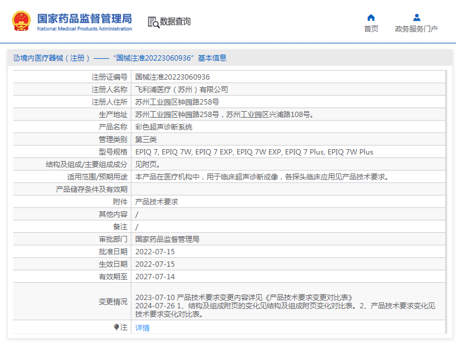This screenshot has height=344, width=456.
Task: Click approval date value in 批准日期 row
Action: point(155,251)
